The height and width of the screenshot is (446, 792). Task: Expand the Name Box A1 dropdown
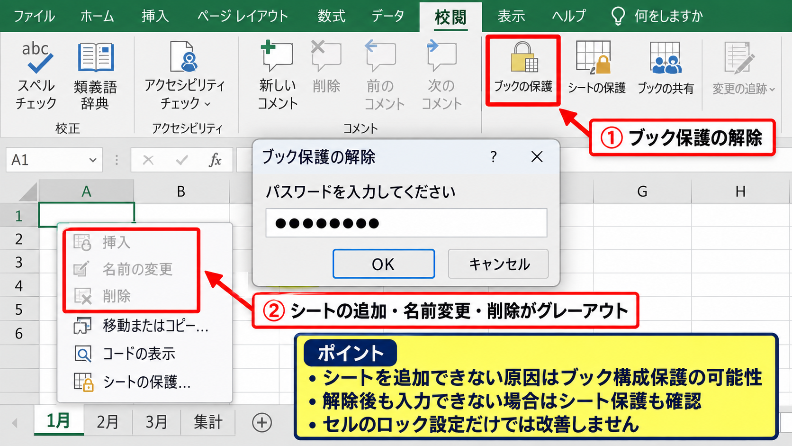[92, 160]
